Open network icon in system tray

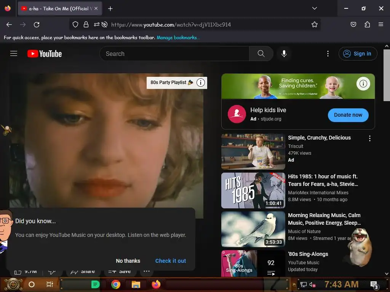pos(304,284)
